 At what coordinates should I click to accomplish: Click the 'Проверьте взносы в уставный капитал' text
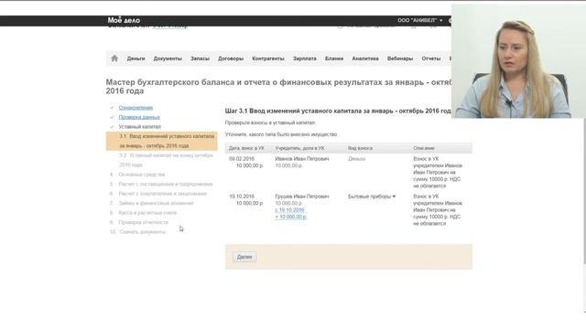pos(270,122)
